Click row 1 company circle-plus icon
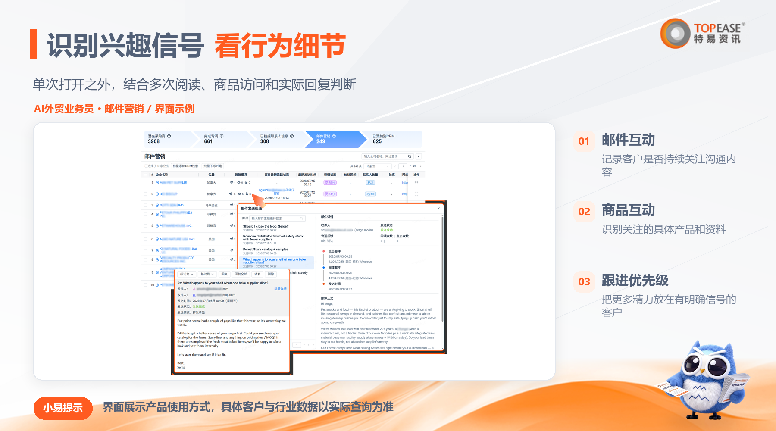Viewport: 776px width, 431px height. coord(157,183)
